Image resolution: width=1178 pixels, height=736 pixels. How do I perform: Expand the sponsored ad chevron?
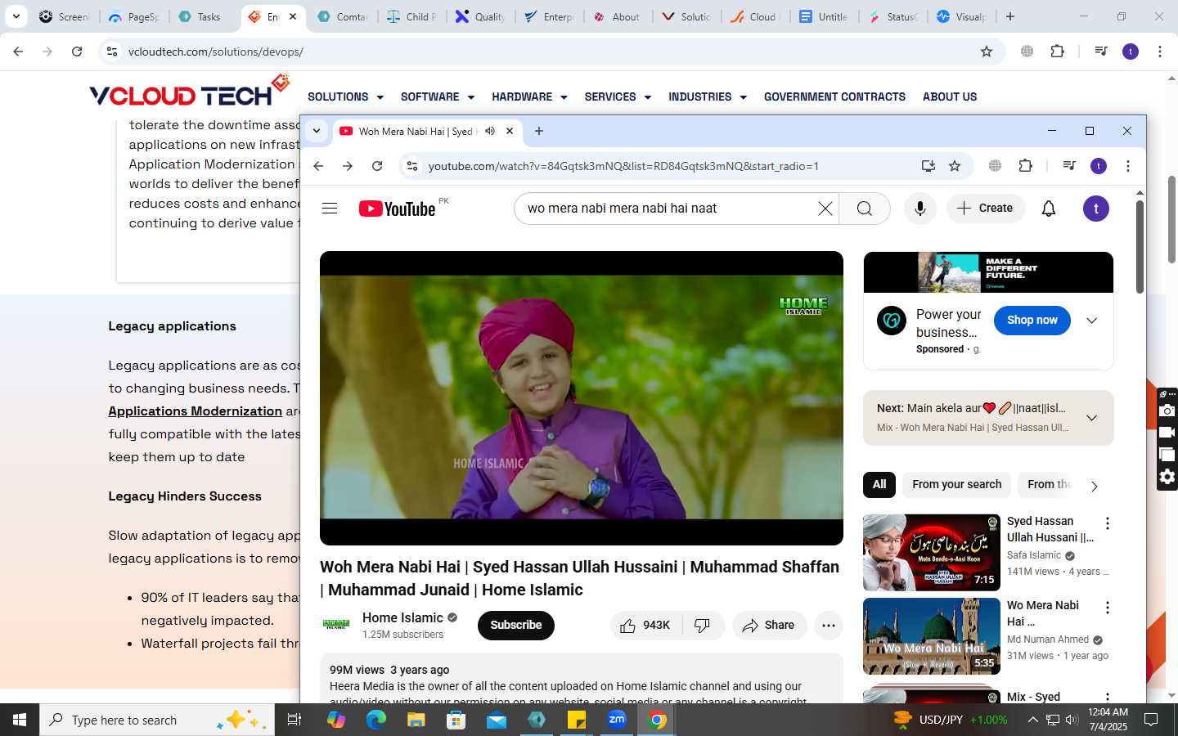pyautogui.click(x=1091, y=321)
